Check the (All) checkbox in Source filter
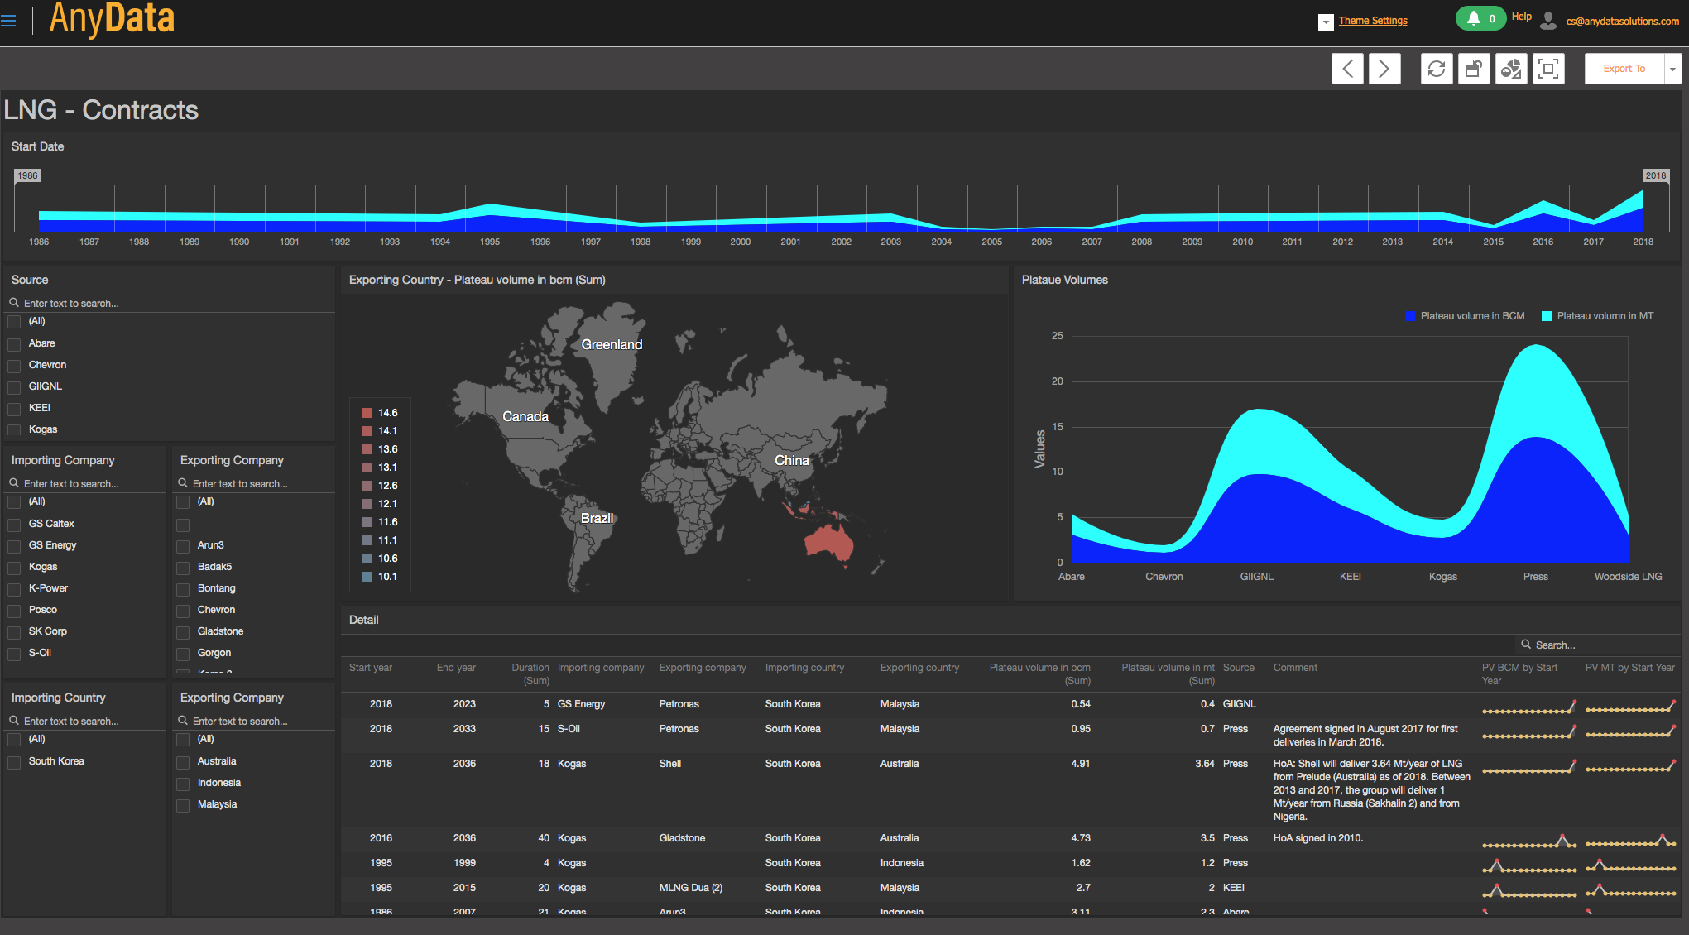This screenshot has width=1689, height=935. coord(14,322)
